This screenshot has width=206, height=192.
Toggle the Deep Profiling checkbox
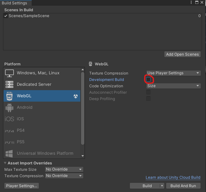pyautogui.click(x=148, y=99)
